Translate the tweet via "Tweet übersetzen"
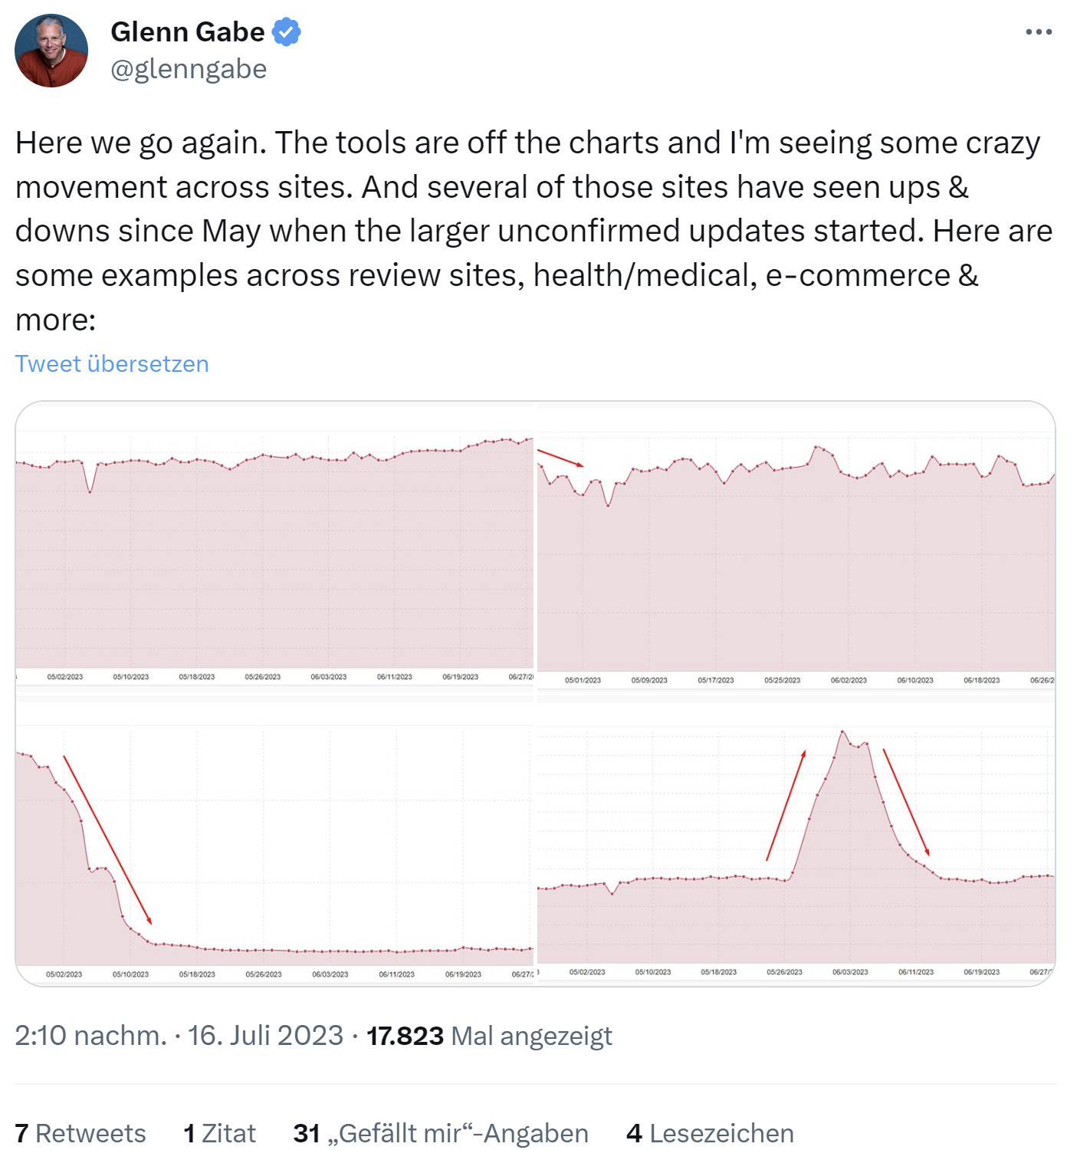The image size is (1077, 1150). 112,363
